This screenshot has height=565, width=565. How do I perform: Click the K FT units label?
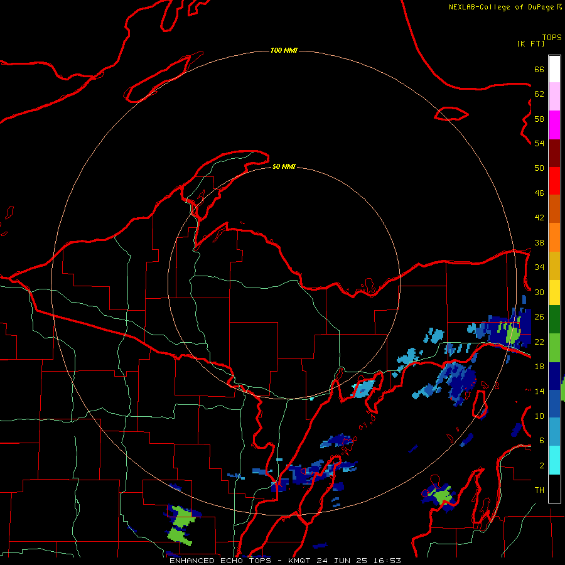530,43
